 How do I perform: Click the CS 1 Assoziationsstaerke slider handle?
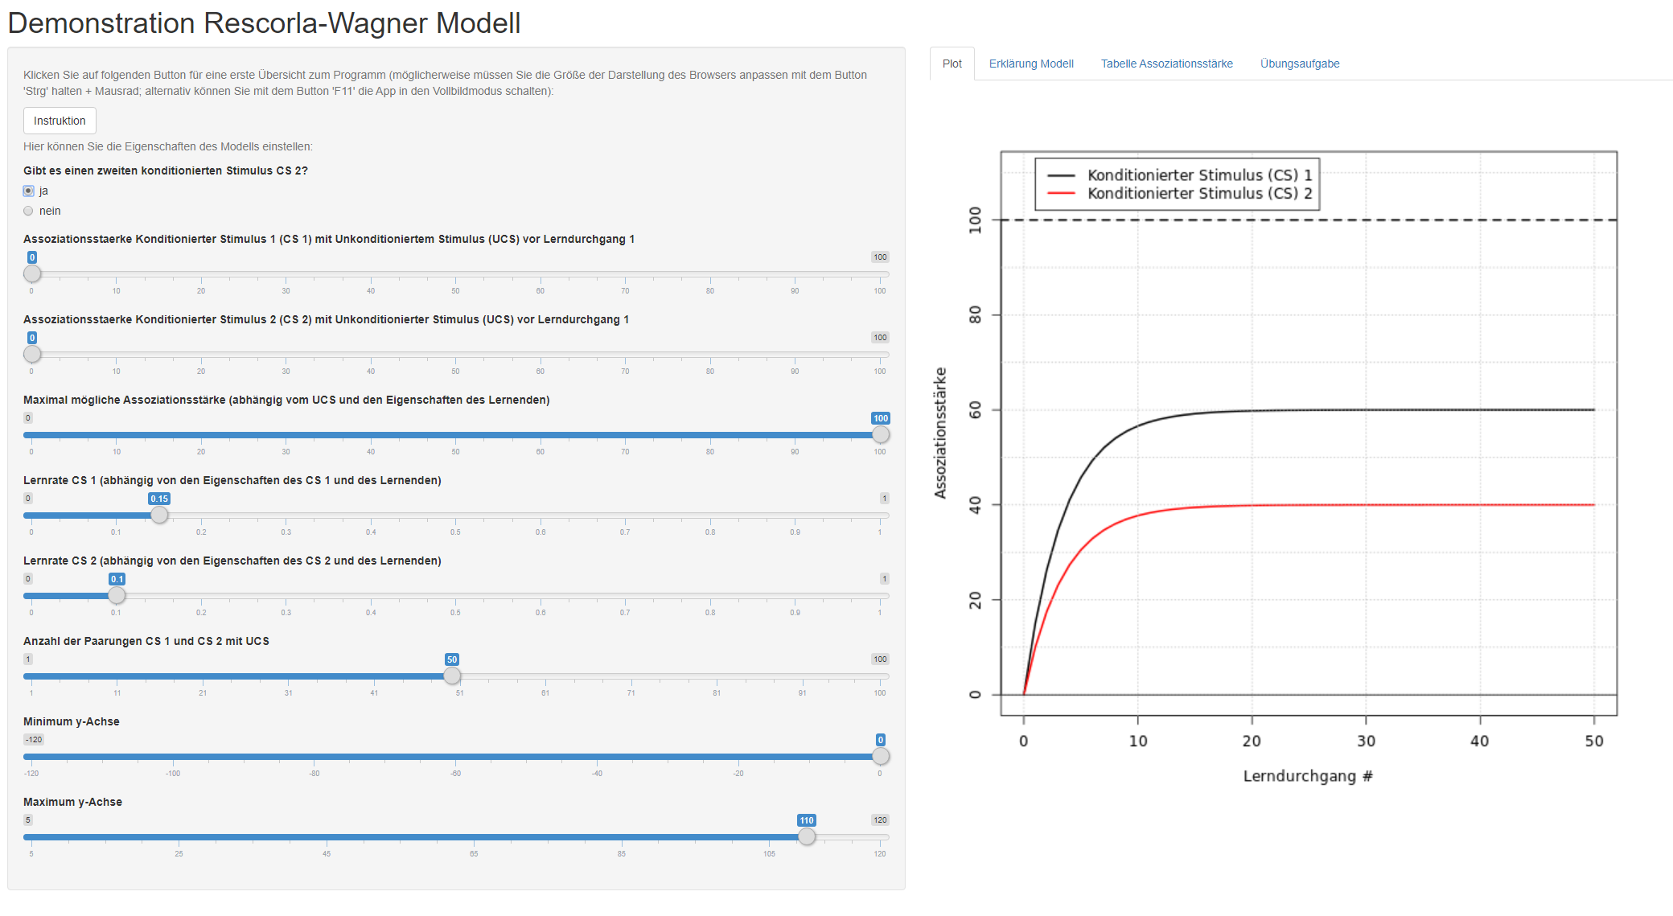(x=32, y=273)
